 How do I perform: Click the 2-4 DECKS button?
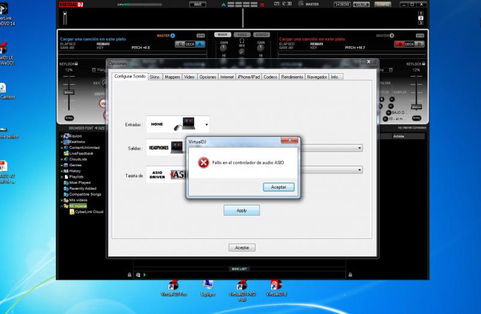pos(342,4)
